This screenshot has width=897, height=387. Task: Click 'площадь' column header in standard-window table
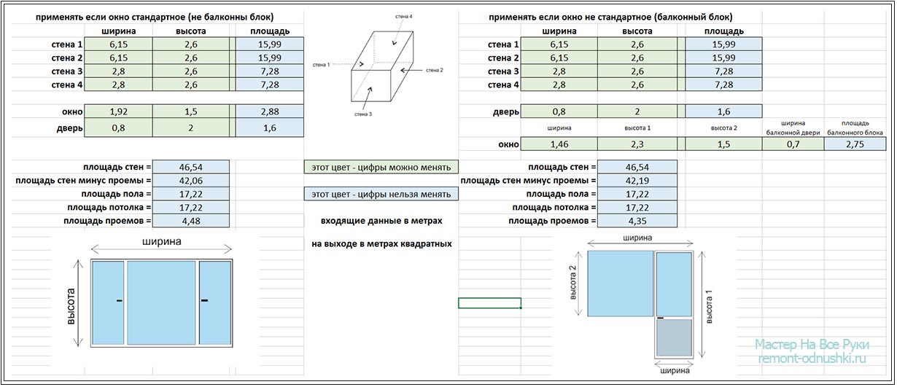[x=271, y=31]
